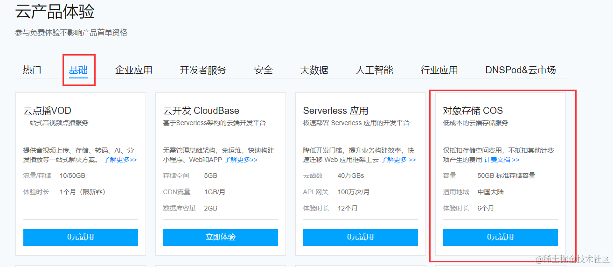
Task: Click 0元试用 for Serverless 应用
Action: (x=361, y=237)
